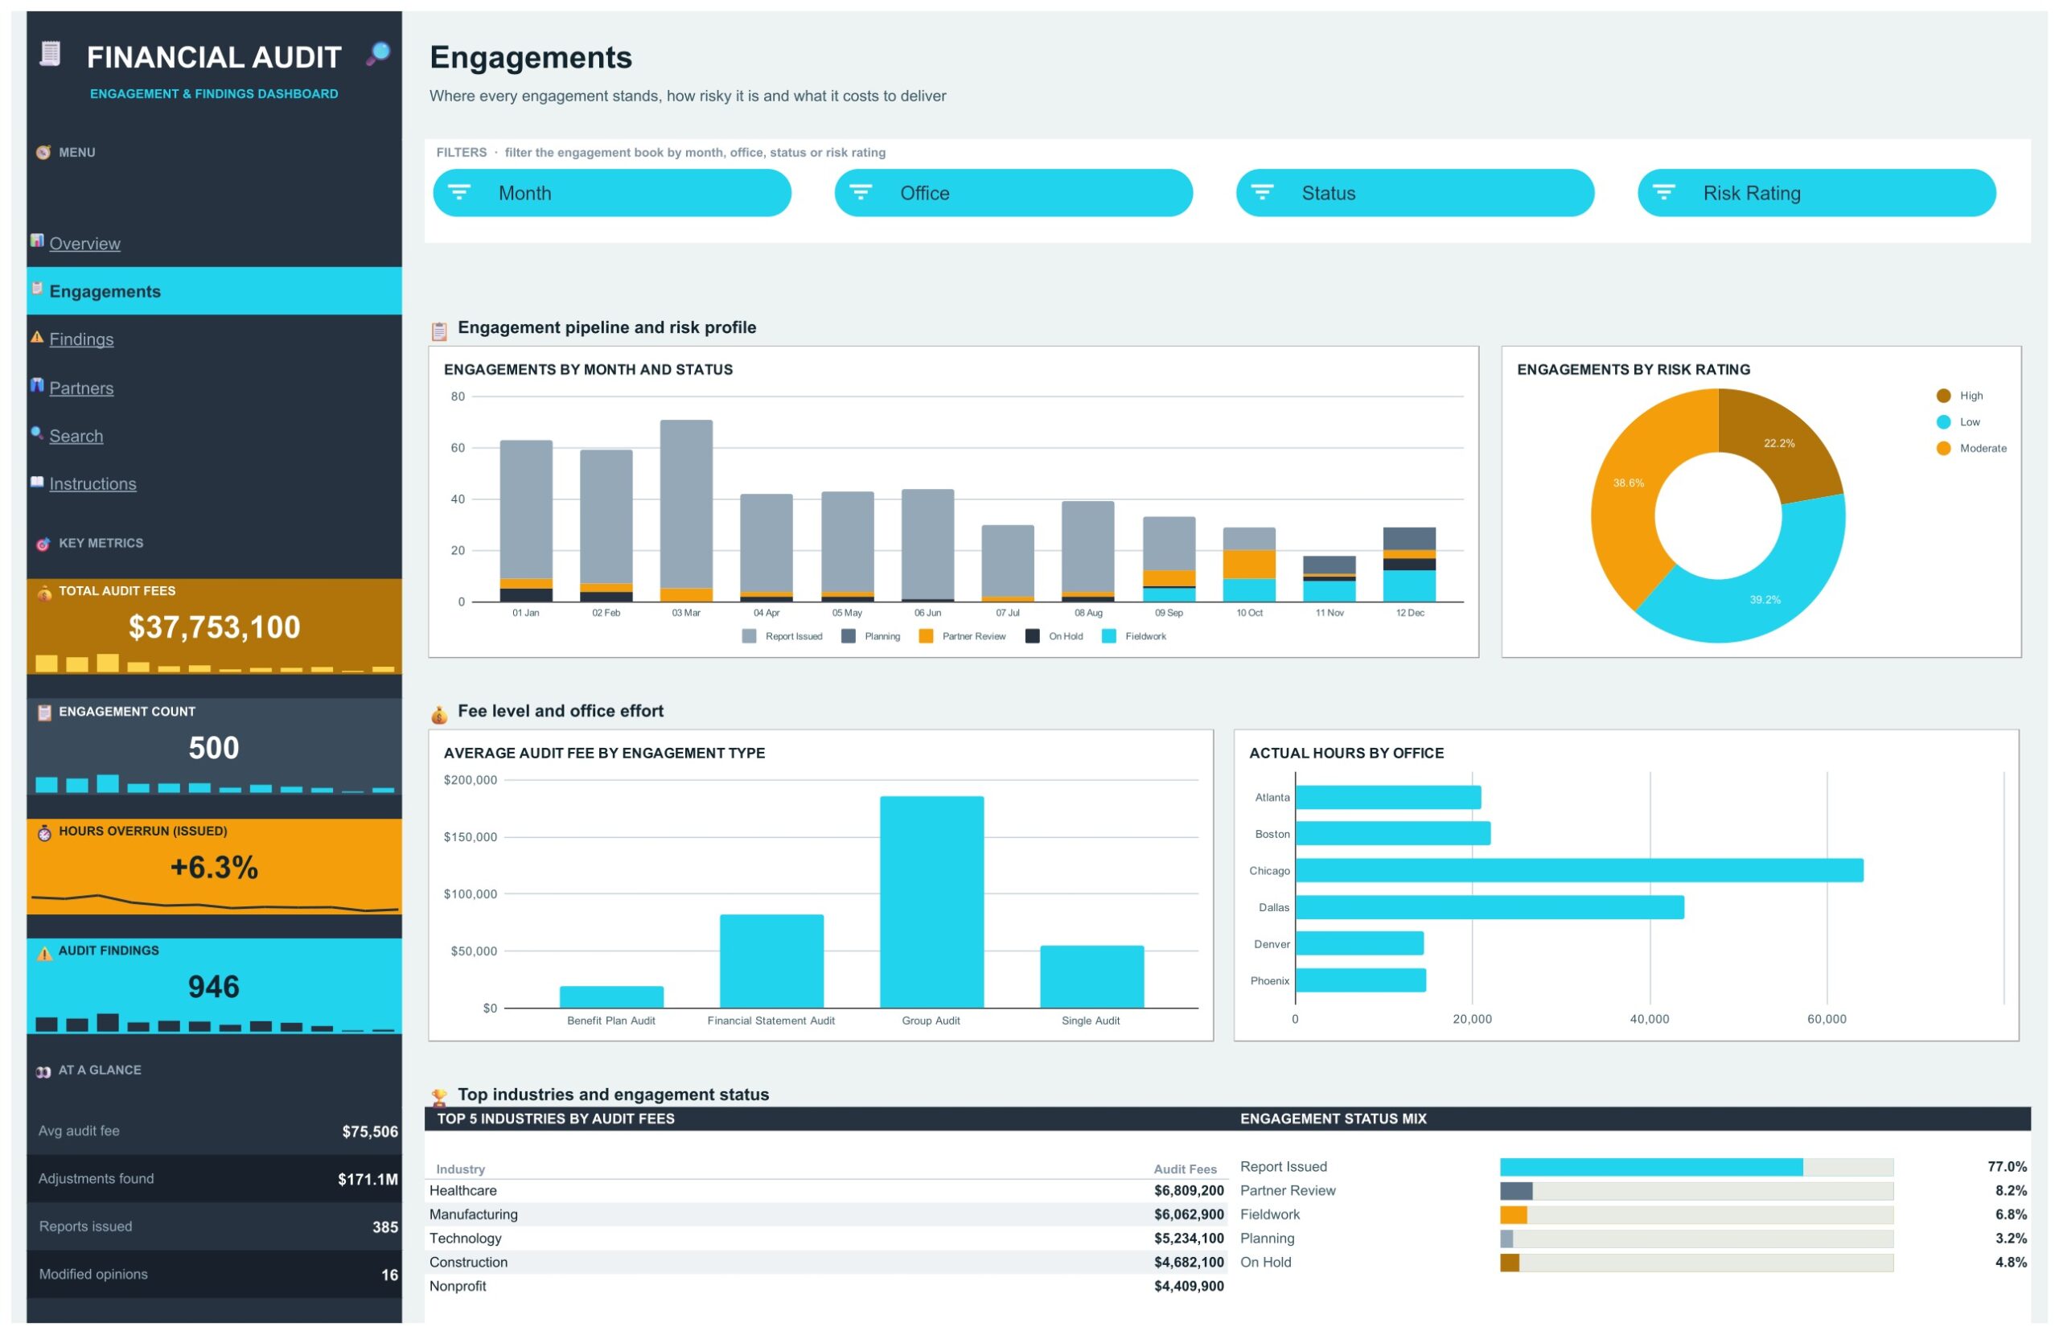The height and width of the screenshot is (1335, 2059).
Task: Click the Engagements clipboard icon in sidebar
Action: [37, 289]
